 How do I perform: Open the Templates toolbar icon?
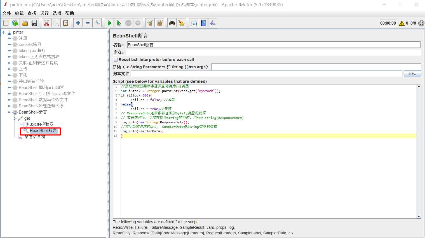pos(15,23)
